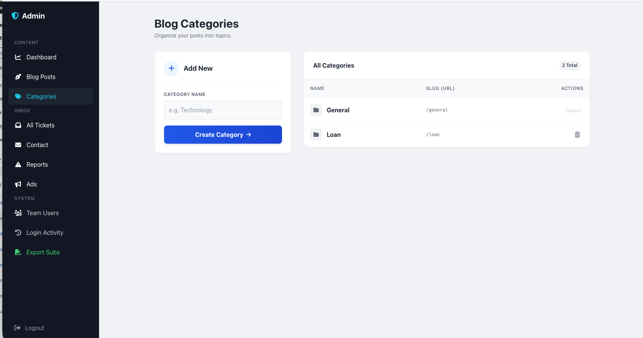Delete the Loan category with trash icon

[577, 135]
